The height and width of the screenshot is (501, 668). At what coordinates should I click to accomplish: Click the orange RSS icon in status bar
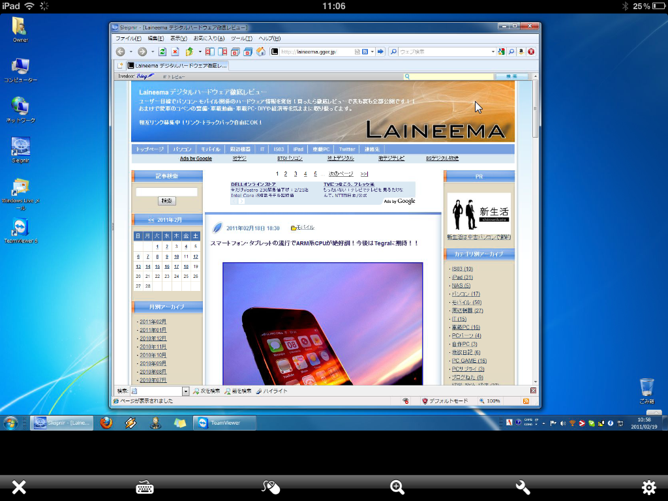pyautogui.click(x=526, y=401)
